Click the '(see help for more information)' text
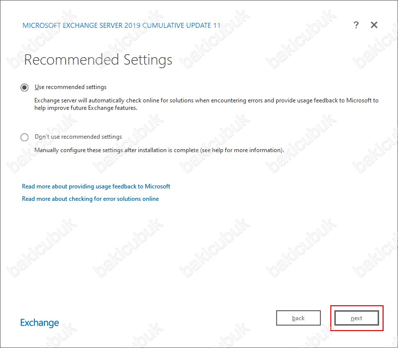Screen dimensions: 398x348 (242, 150)
